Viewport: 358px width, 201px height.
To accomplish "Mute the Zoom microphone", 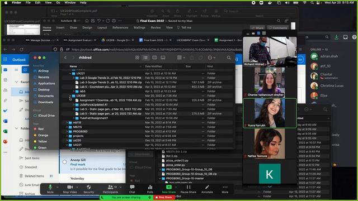I will click(50, 189).
